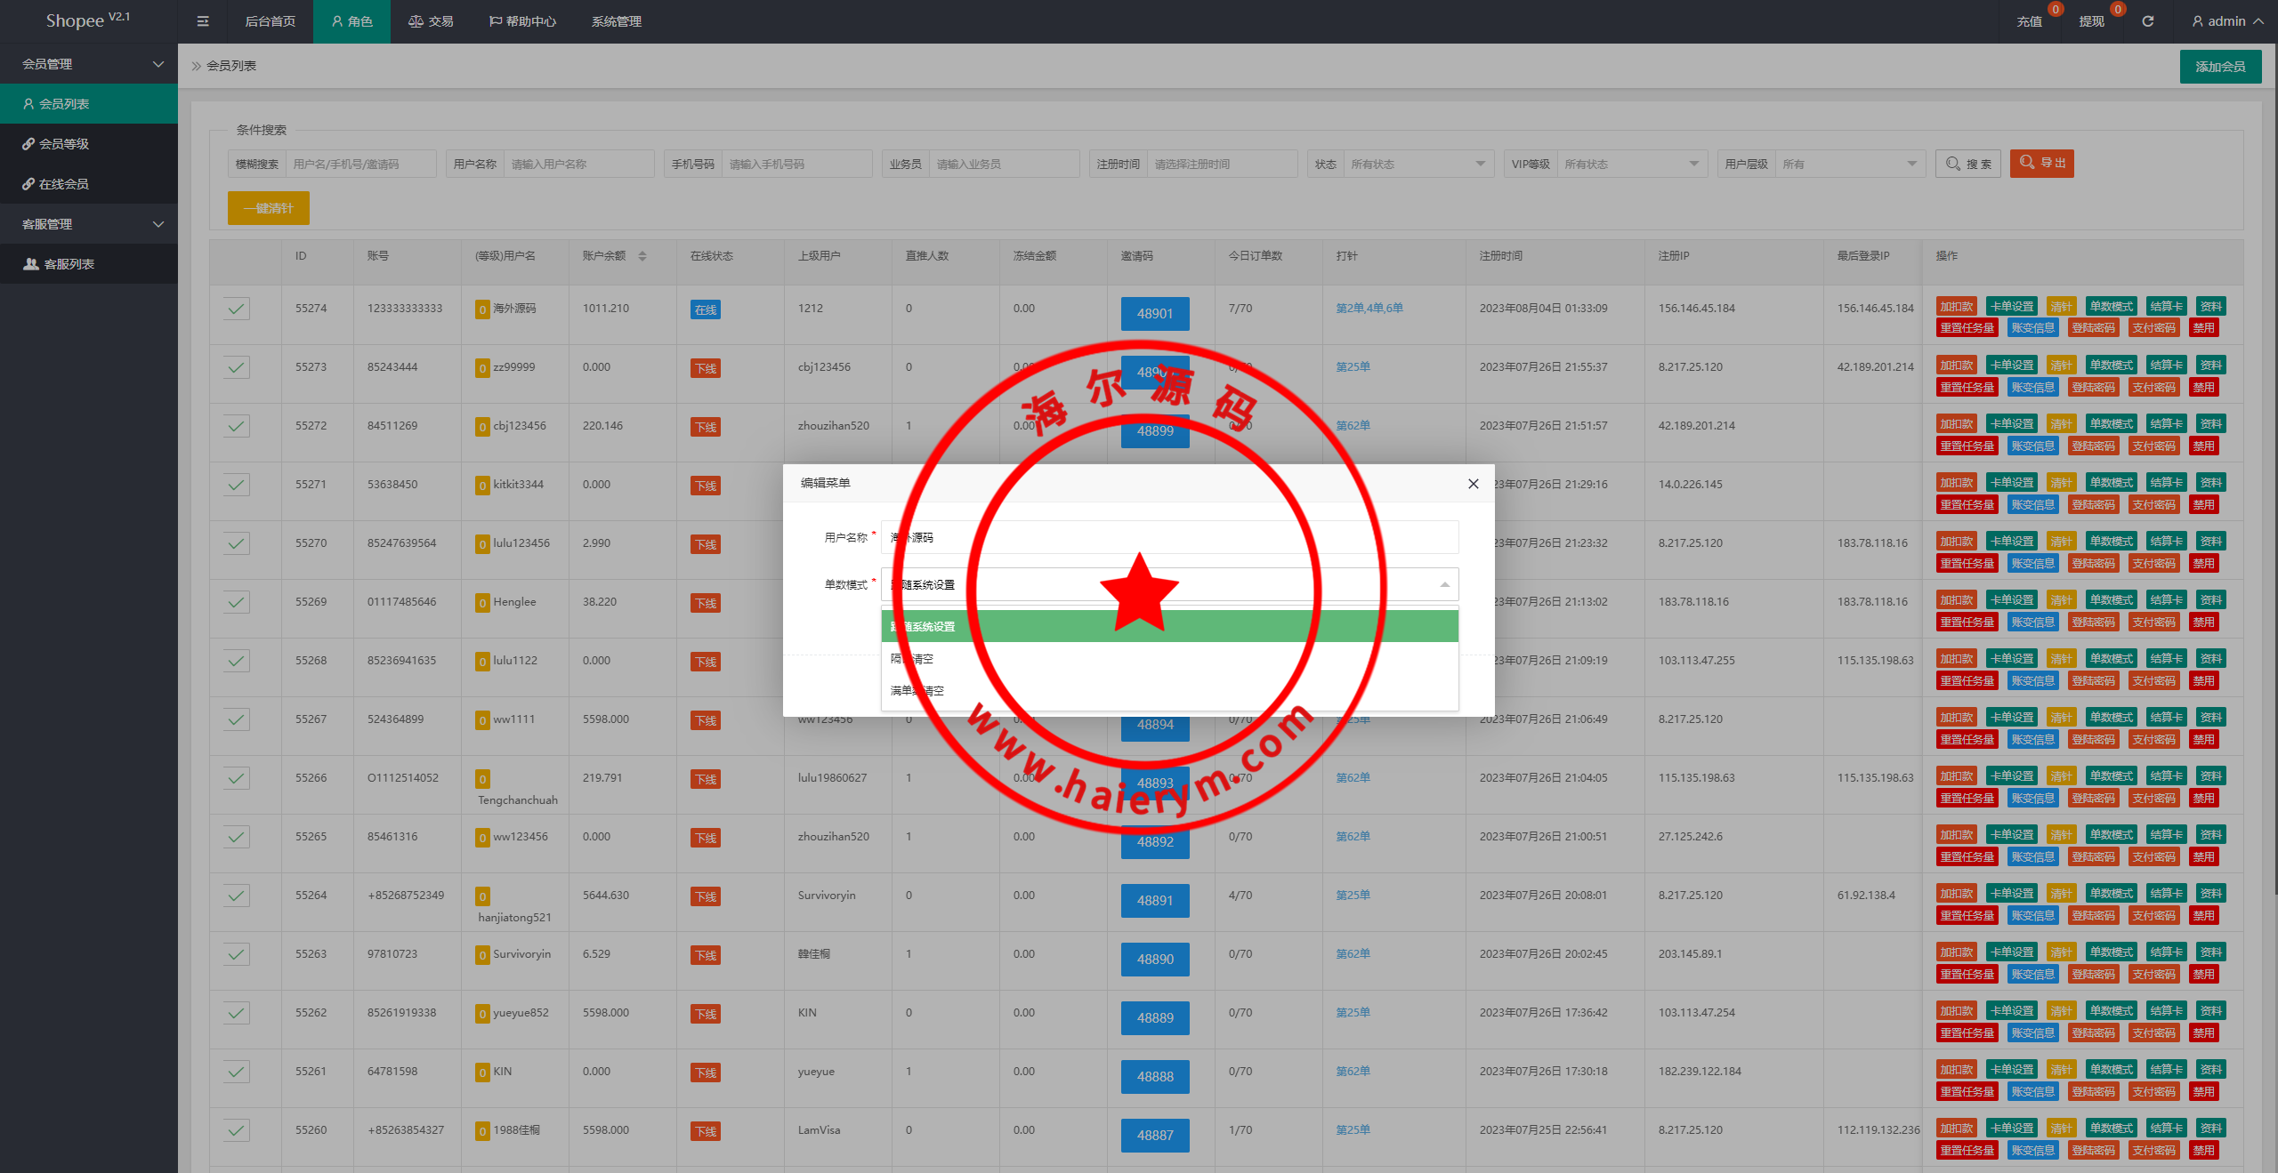Toggle checkbox for member ID 55274
The width and height of the screenshot is (2278, 1173).
pyautogui.click(x=236, y=309)
